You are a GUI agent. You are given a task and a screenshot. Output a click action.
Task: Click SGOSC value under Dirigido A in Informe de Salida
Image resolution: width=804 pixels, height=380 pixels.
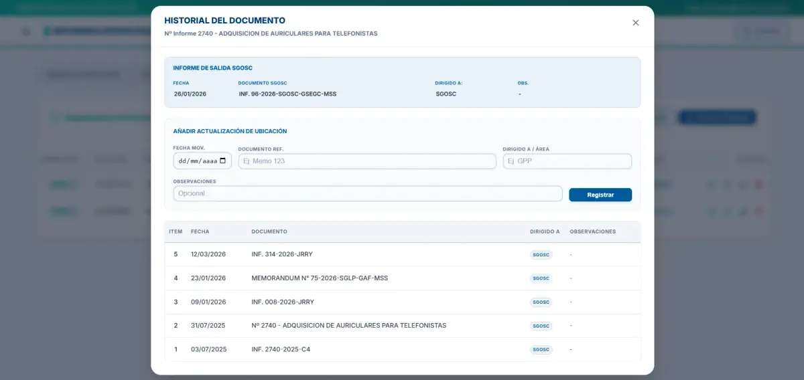coord(446,94)
